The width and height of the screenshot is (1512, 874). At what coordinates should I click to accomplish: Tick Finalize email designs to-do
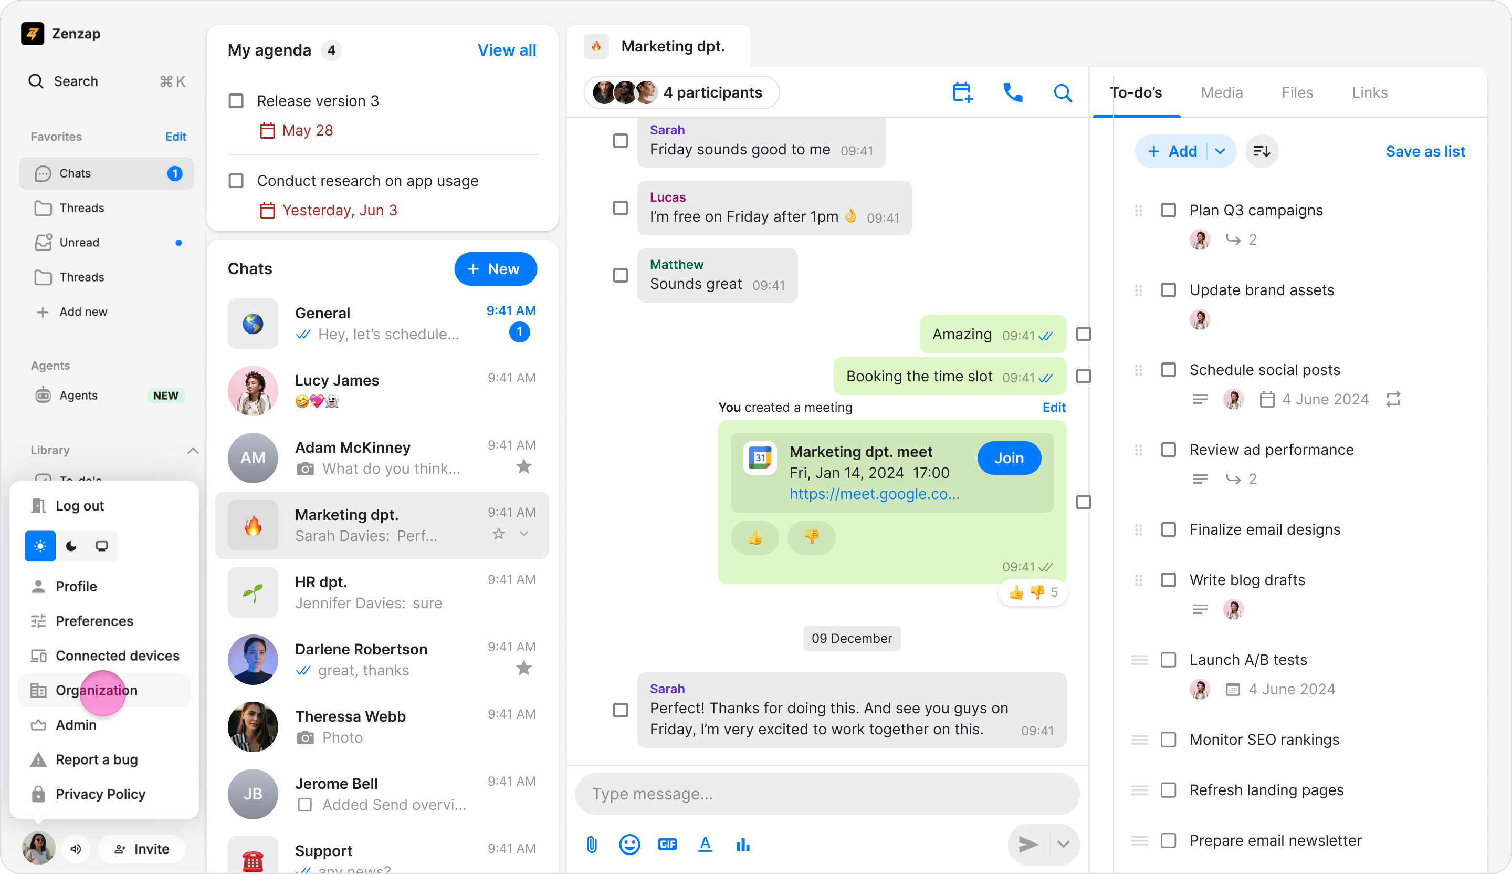click(1169, 530)
